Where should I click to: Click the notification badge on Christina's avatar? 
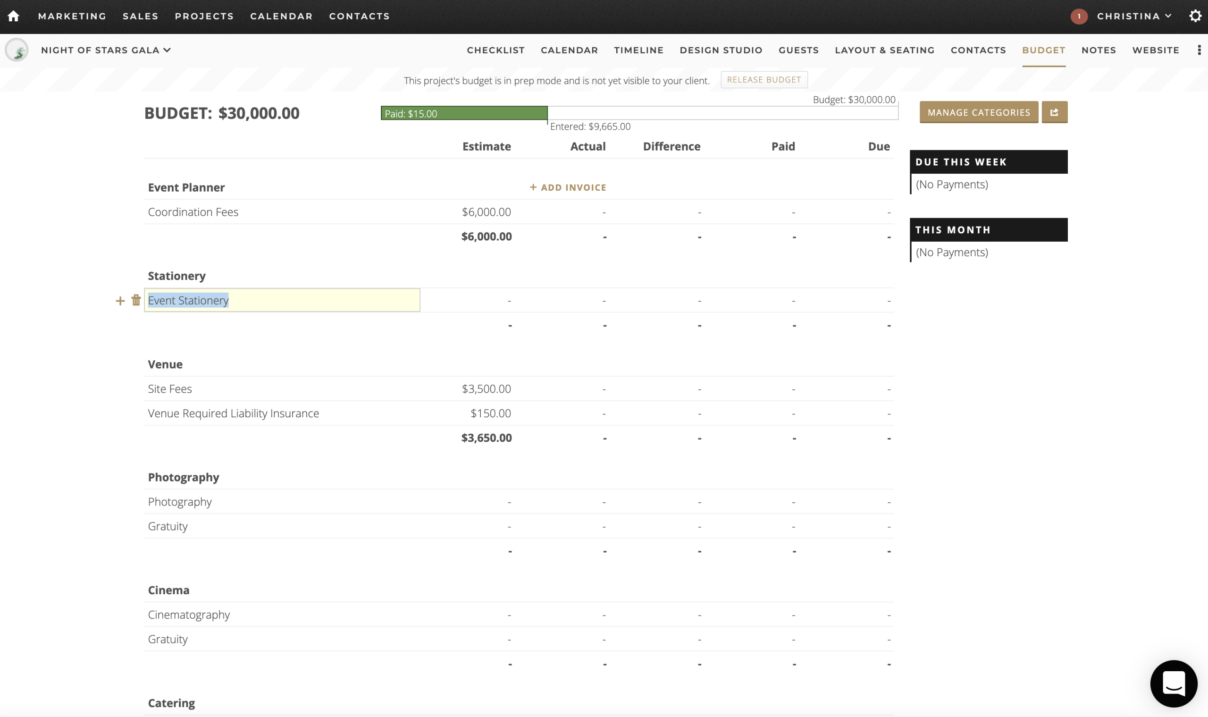pos(1080,16)
